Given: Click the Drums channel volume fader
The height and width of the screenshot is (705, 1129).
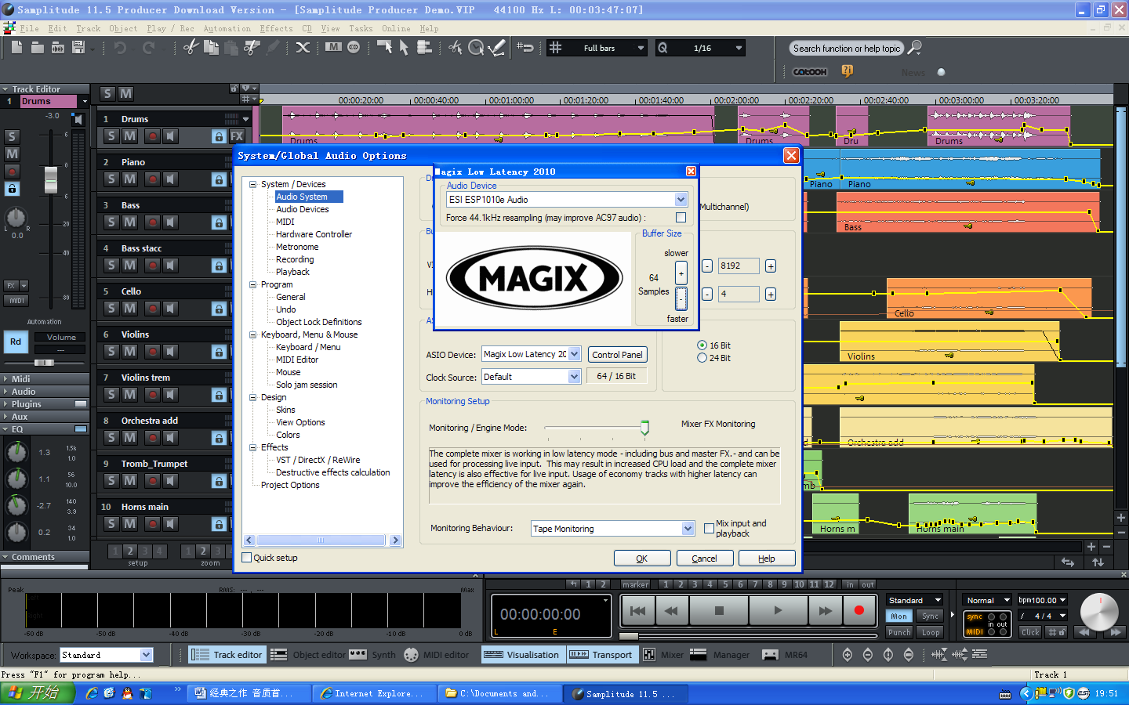Looking at the screenshot, I should tap(51, 179).
